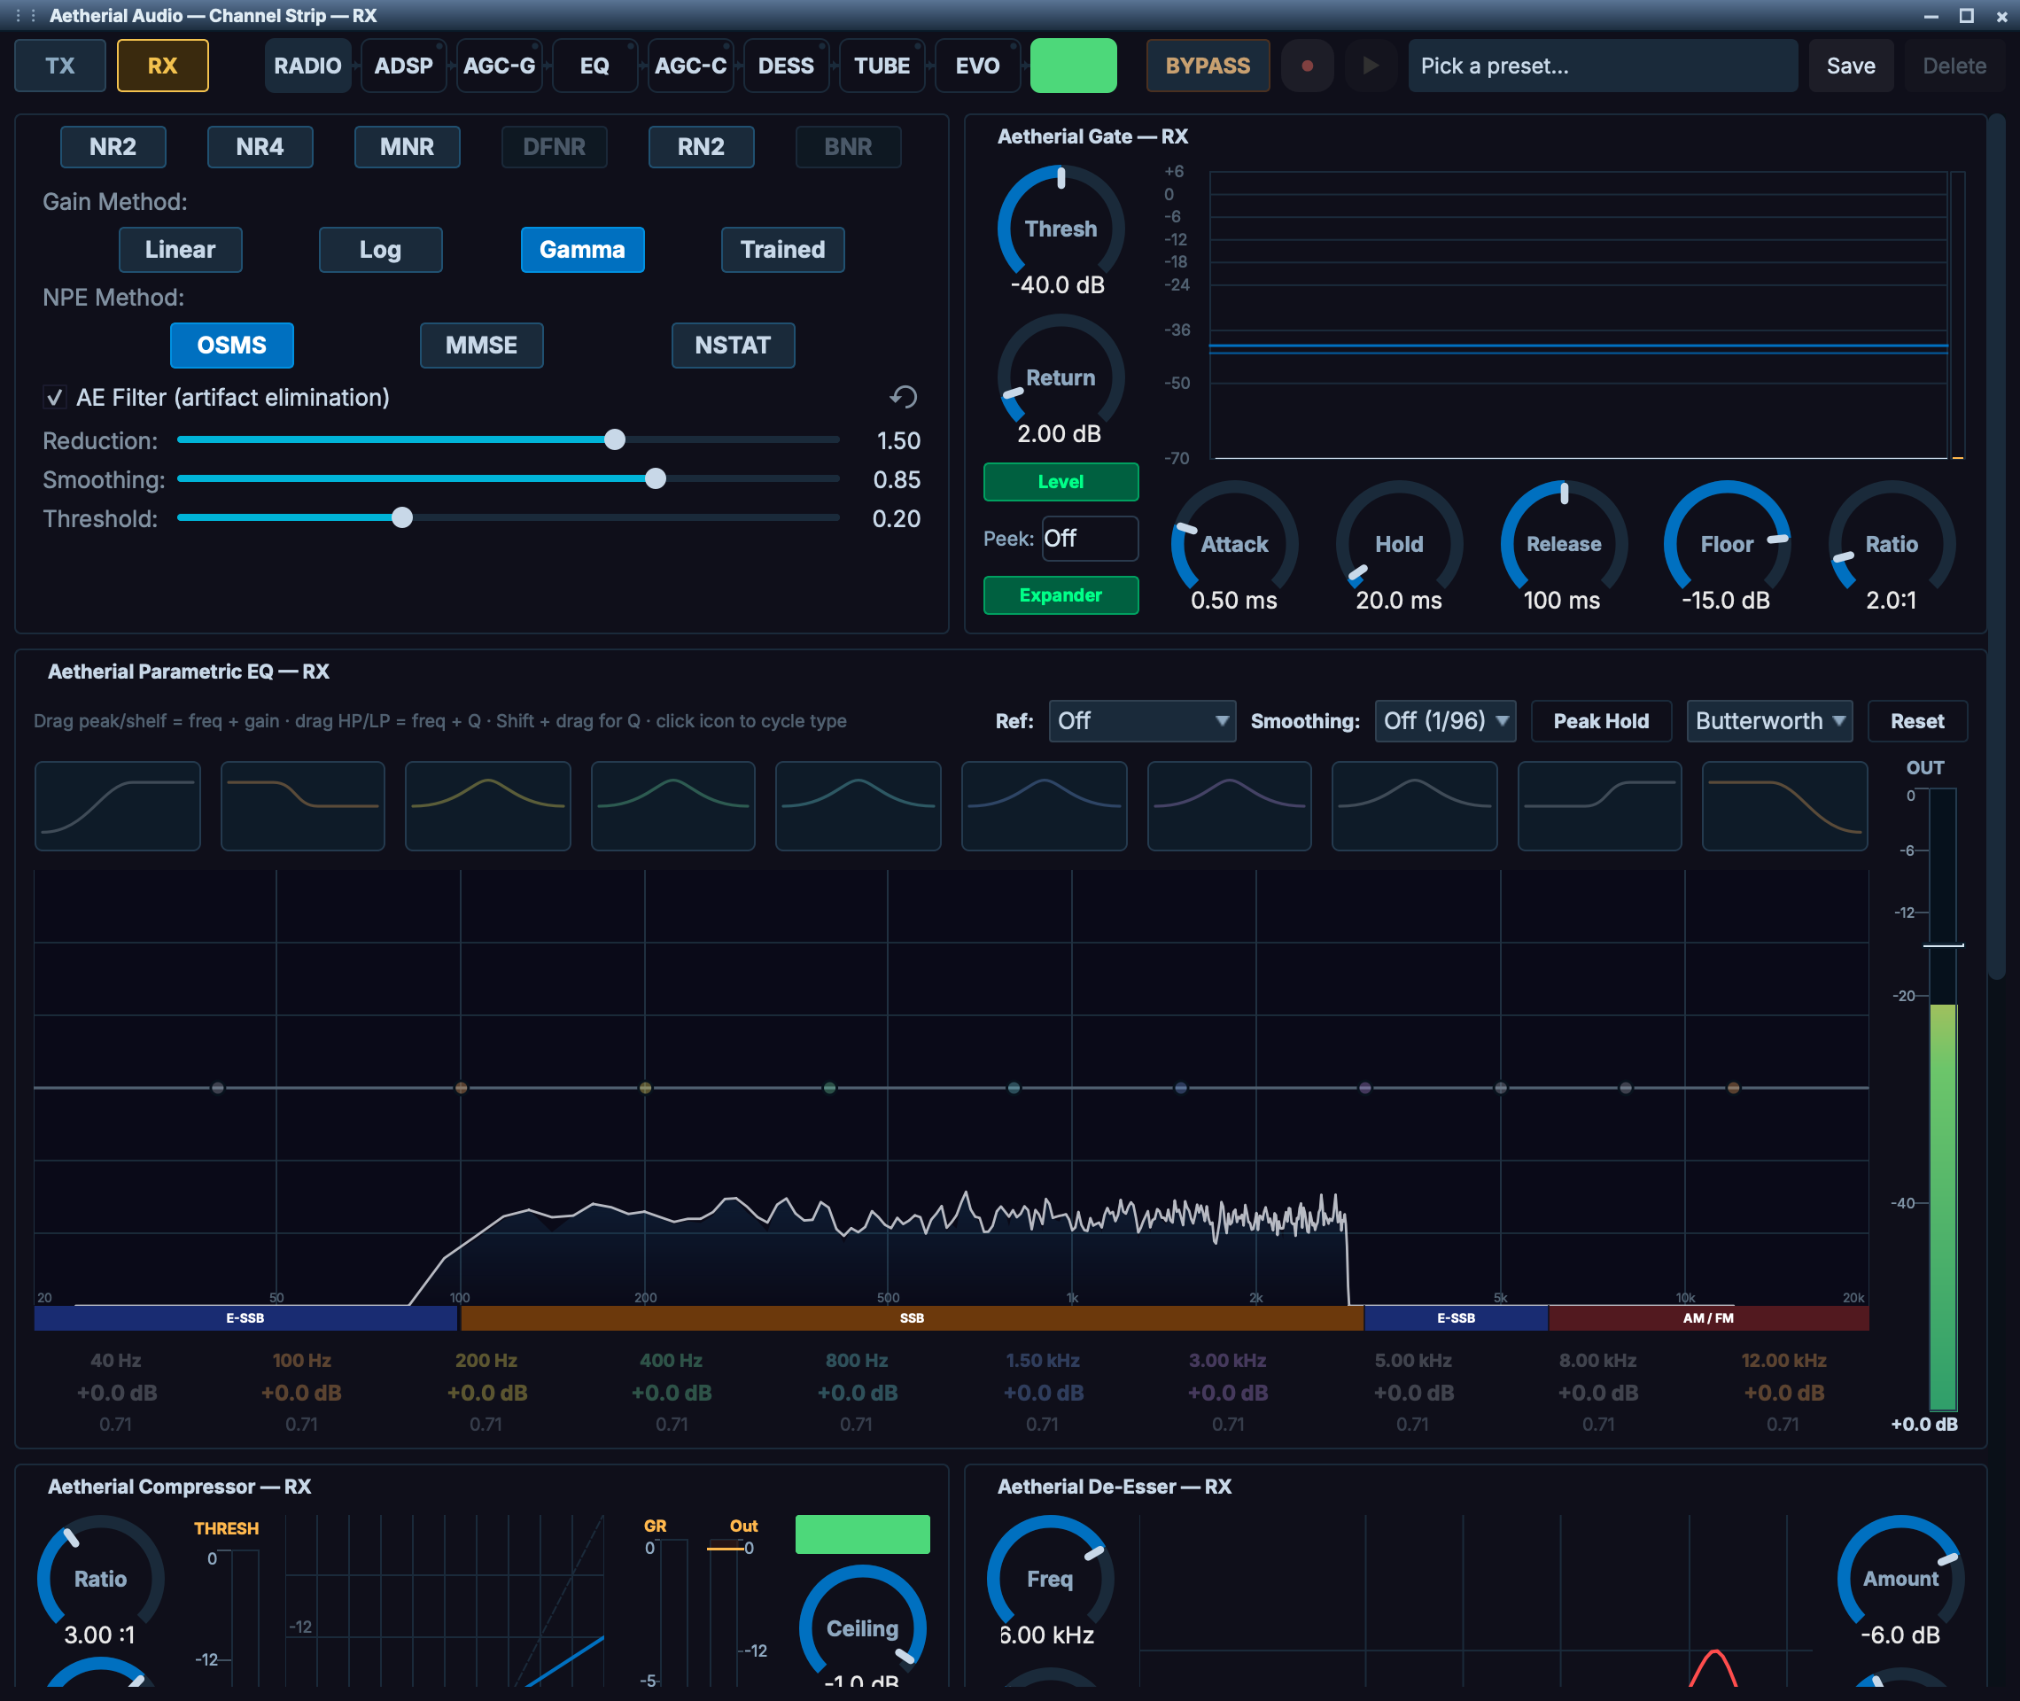The image size is (2020, 1701).
Task: Open the ADSP module tab
Action: click(403, 66)
